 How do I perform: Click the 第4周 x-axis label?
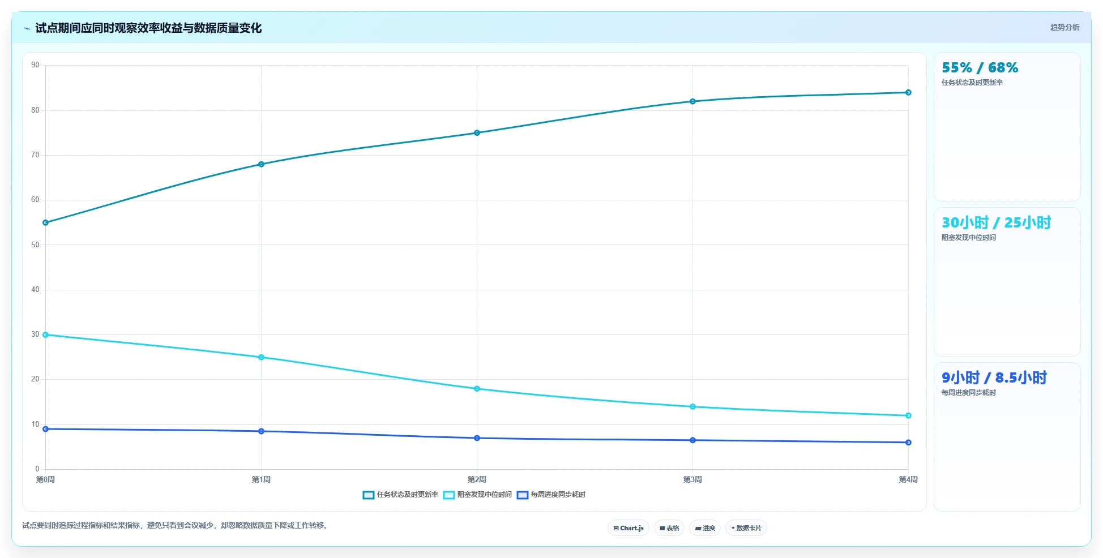pyautogui.click(x=908, y=480)
